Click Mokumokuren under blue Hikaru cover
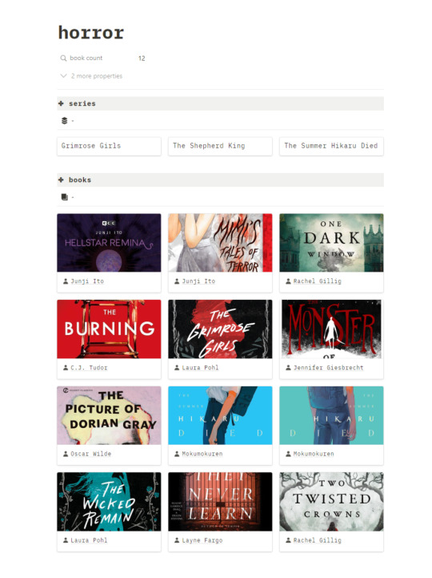The height and width of the screenshot is (578, 432). (202, 454)
